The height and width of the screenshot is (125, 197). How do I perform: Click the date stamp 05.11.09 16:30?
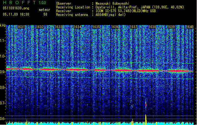click(x=15, y=14)
